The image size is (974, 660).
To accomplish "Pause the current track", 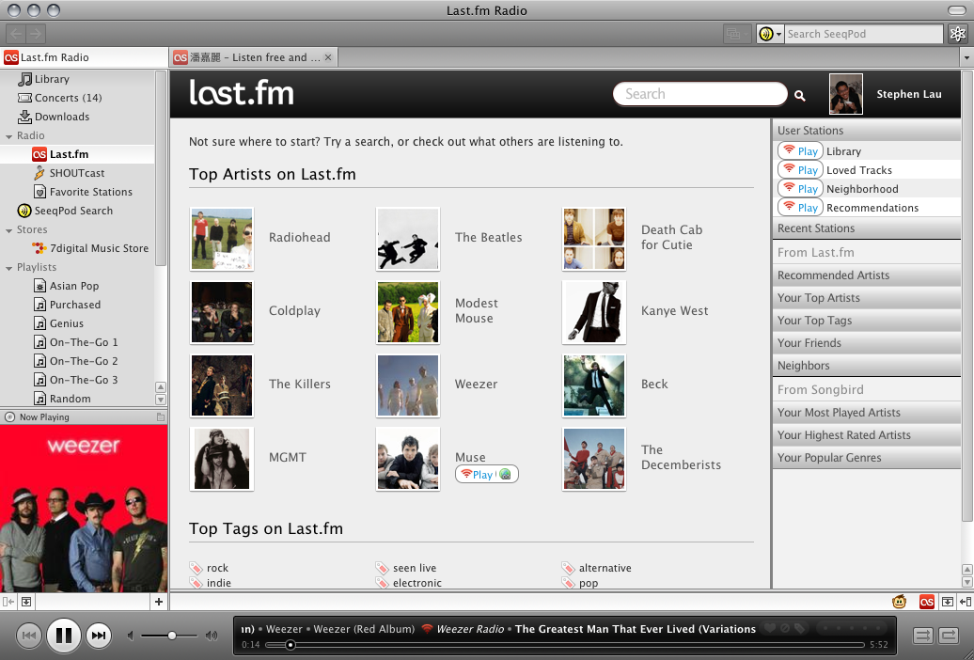I will [64, 636].
